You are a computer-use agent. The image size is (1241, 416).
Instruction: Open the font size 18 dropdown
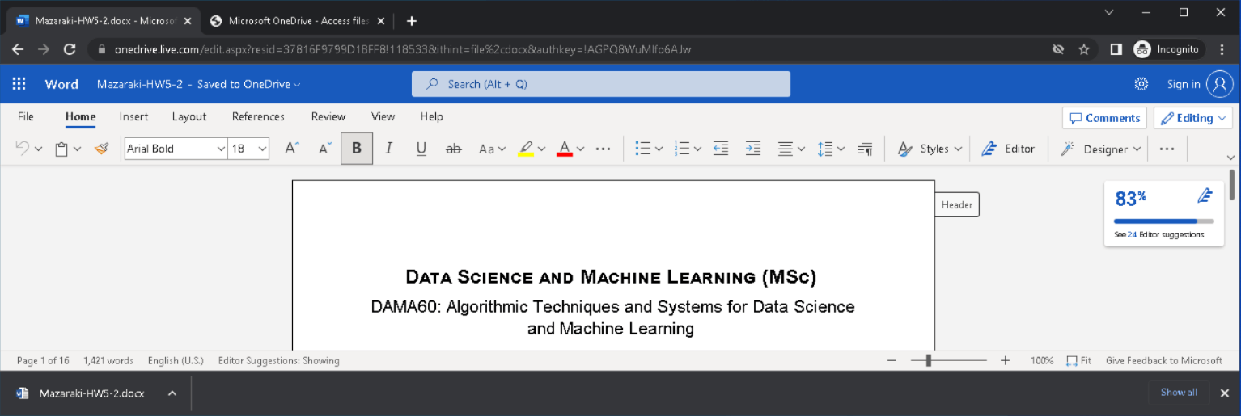coord(248,149)
